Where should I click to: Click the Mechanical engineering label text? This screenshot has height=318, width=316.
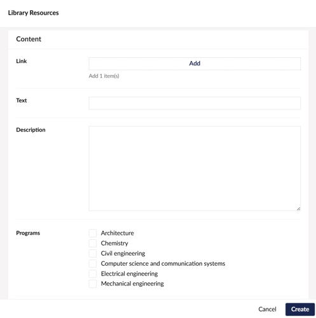pyautogui.click(x=132, y=284)
